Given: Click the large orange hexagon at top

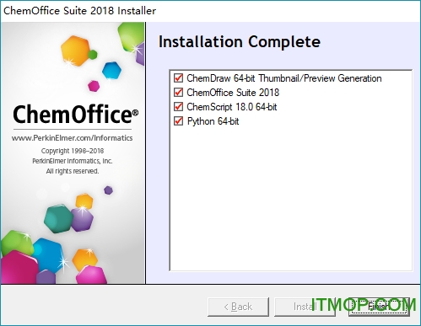Looking at the screenshot, I should click(x=75, y=51).
